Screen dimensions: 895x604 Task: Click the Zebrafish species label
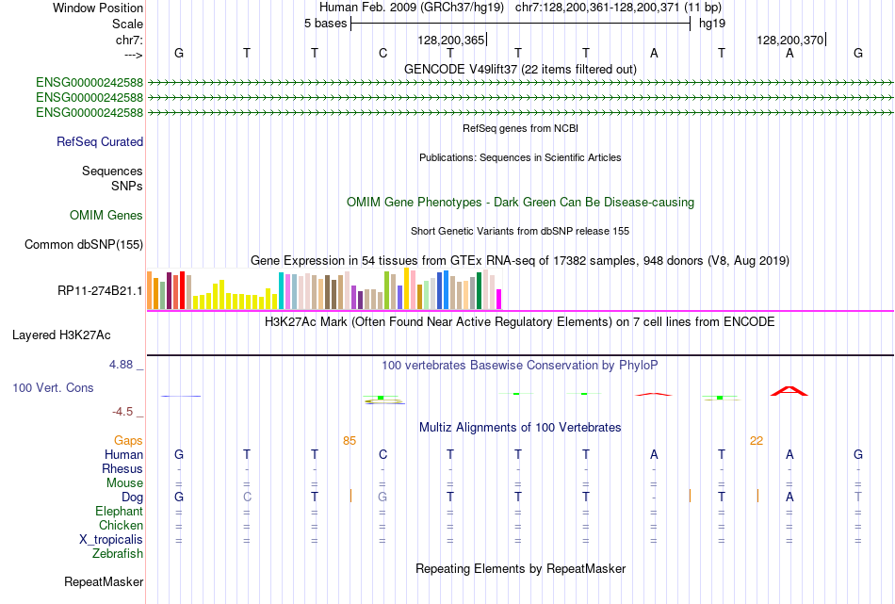118,554
